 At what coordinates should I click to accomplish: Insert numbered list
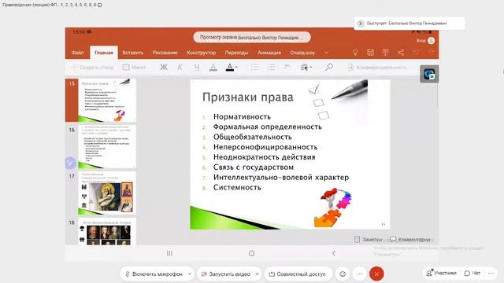point(271,67)
